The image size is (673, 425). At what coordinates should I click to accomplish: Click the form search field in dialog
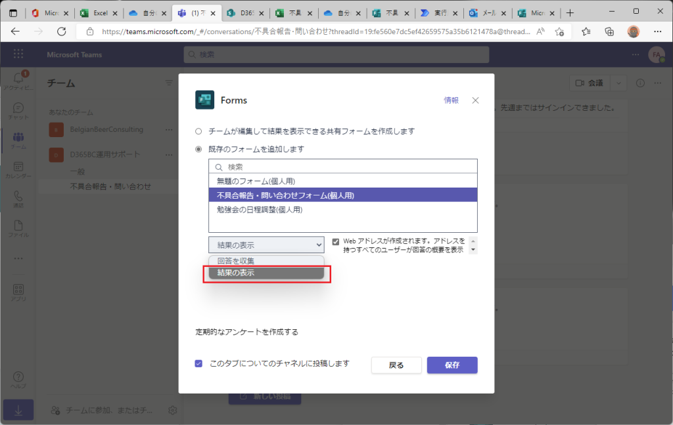pyautogui.click(x=343, y=167)
